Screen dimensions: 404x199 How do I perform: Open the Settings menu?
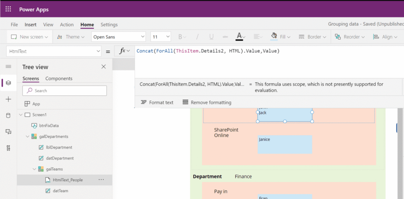pos(109,25)
